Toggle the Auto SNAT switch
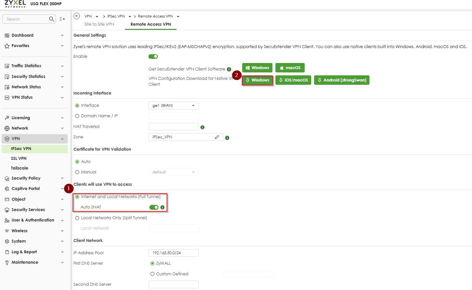472x290 pixels. point(154,207)
